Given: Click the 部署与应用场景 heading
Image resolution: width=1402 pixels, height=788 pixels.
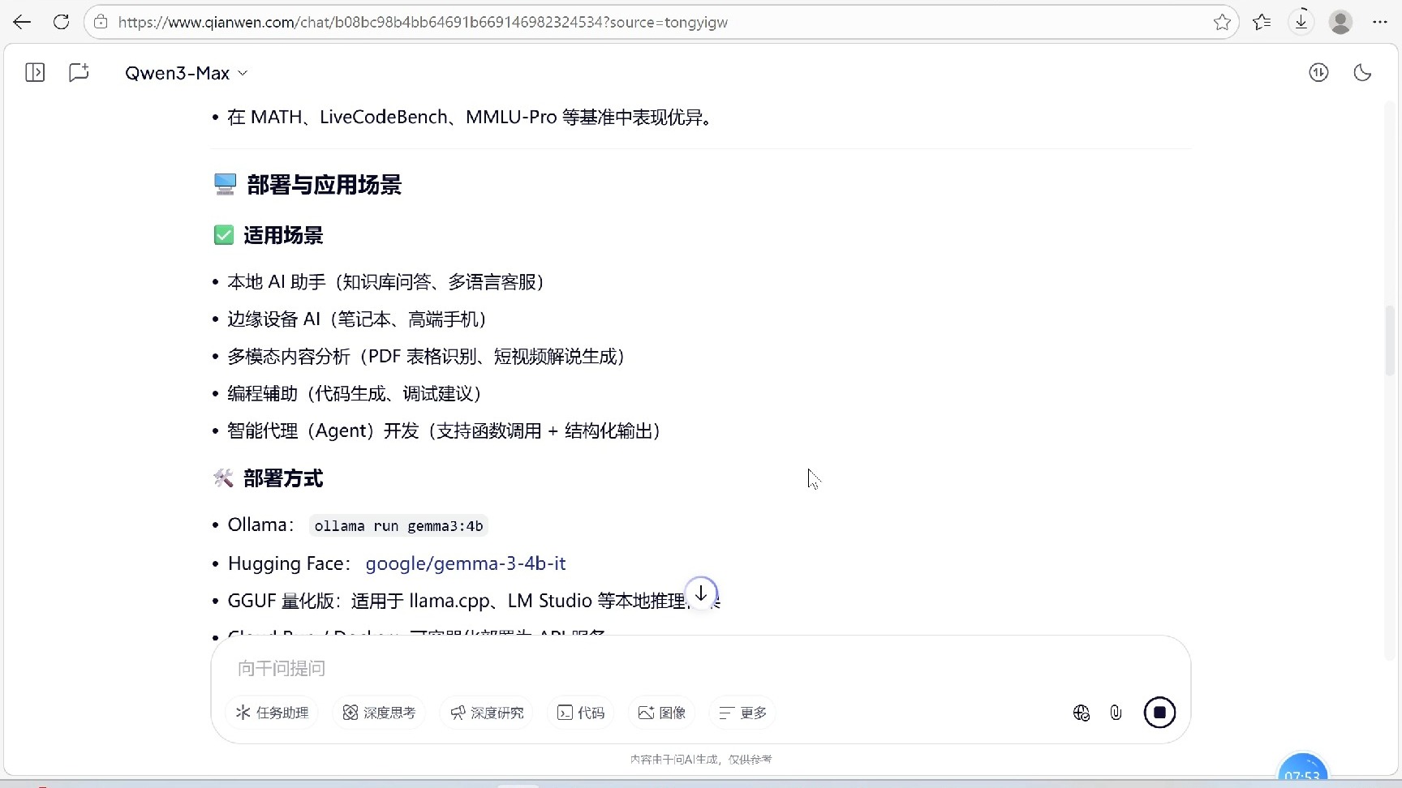Looking at the screenshot, I should pyautogui.click(x=324, y=185).
